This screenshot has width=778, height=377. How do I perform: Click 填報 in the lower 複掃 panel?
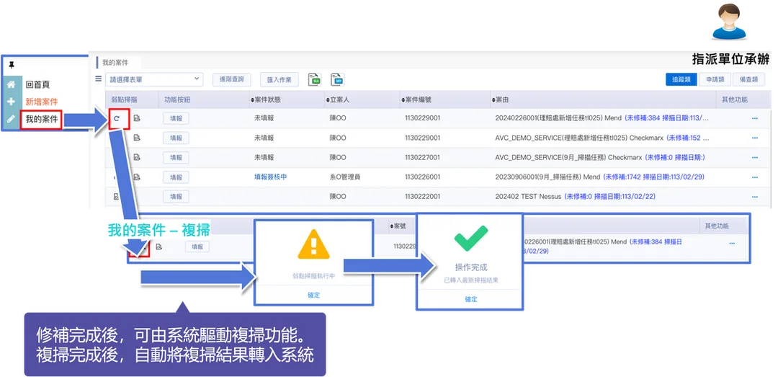tap(197, 247)
